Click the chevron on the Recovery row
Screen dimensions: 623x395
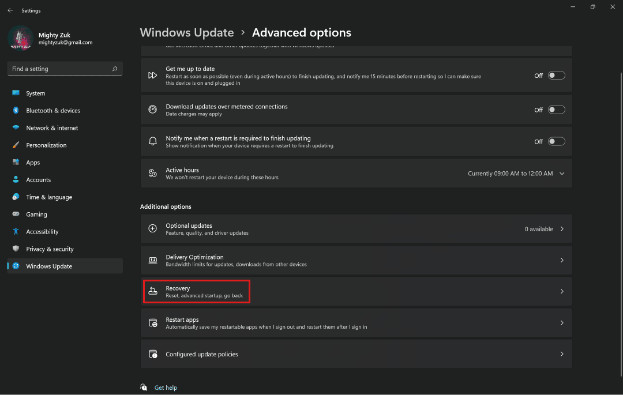(562, 291)
